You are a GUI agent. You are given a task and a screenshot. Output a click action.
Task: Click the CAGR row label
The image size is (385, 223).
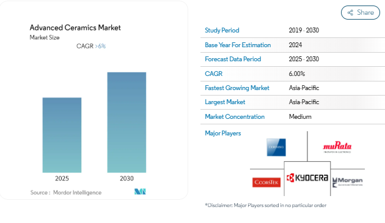point(214,74)
